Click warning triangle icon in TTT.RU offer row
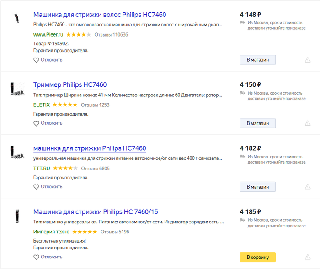Image resolution: width=320 pixels, height=269 pixels. (x=308, y=187)
